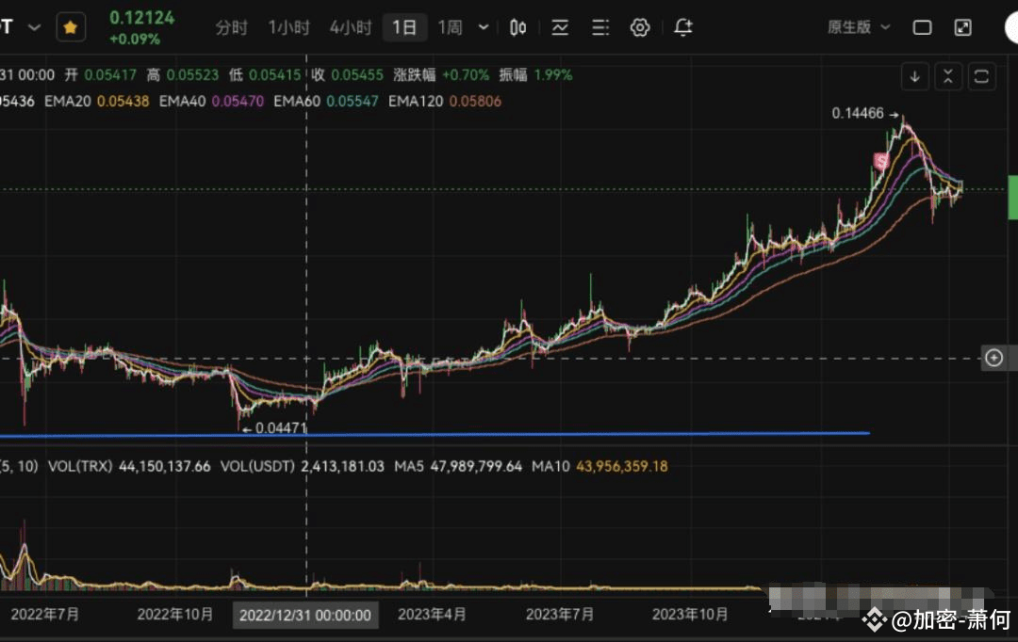Viewport: 1018px width, 642px height.
Task: Click the crosshair plus button on price axis
Action: point(994,358)
